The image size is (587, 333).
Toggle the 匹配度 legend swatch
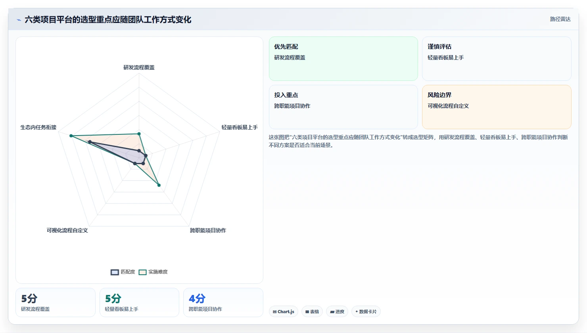pyautogui.click(x=115, y=272)
